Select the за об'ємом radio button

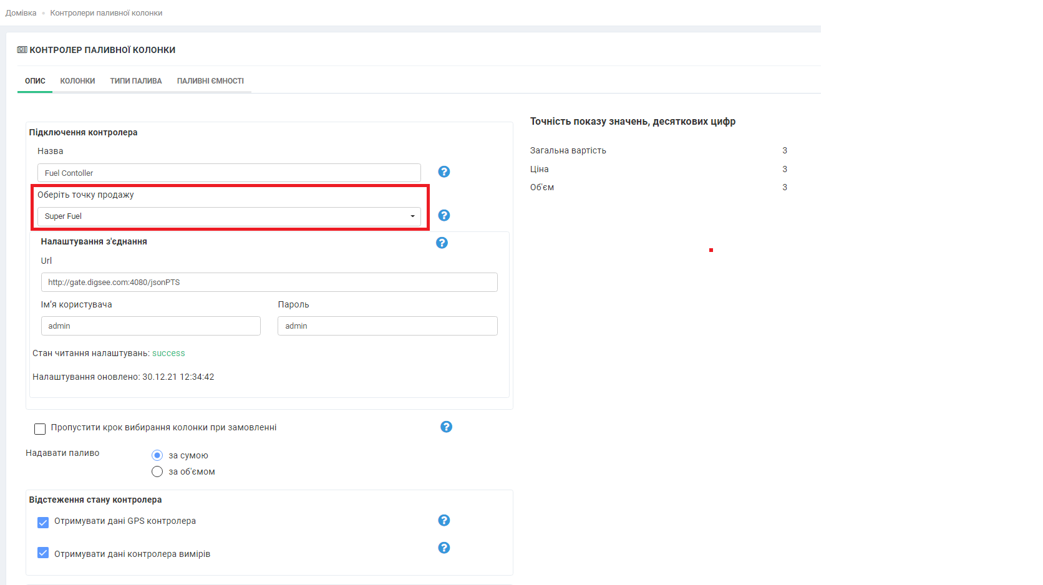point(157,471)
